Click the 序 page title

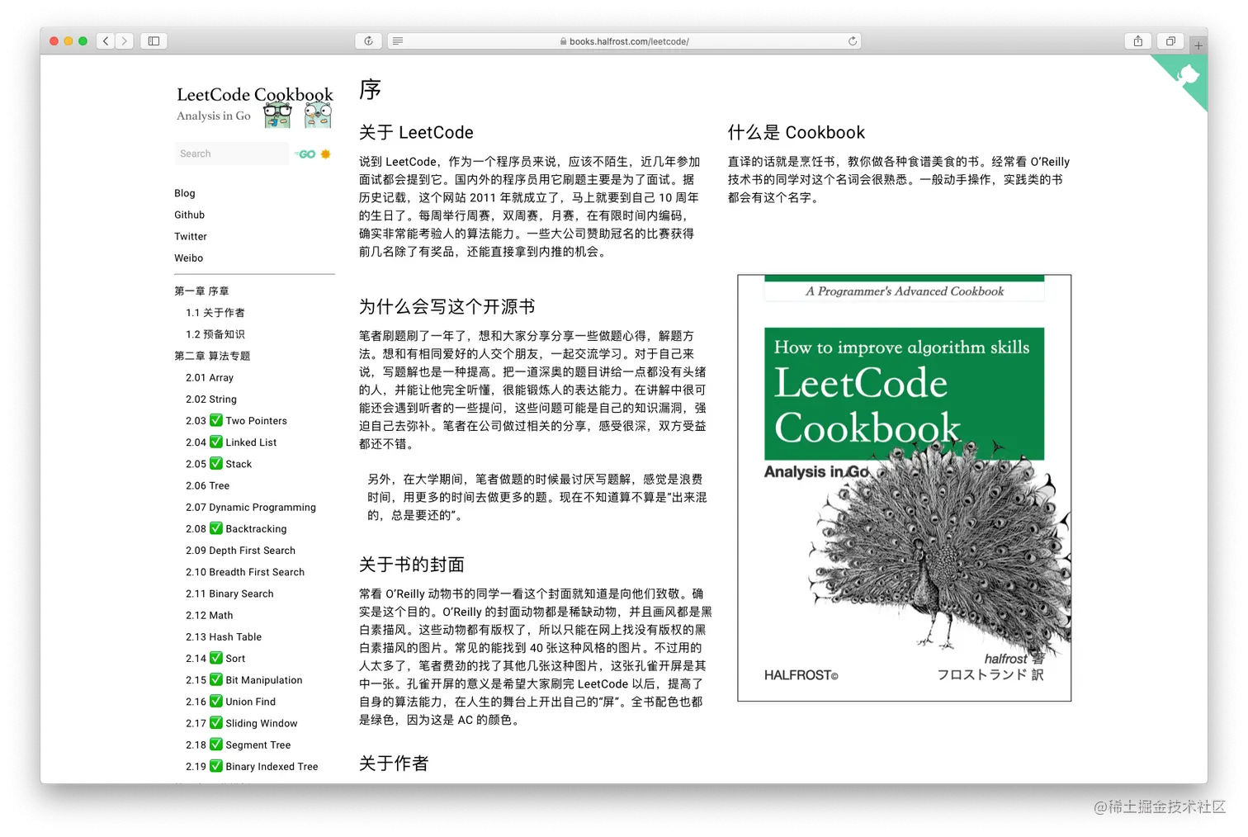pos(370,89)
